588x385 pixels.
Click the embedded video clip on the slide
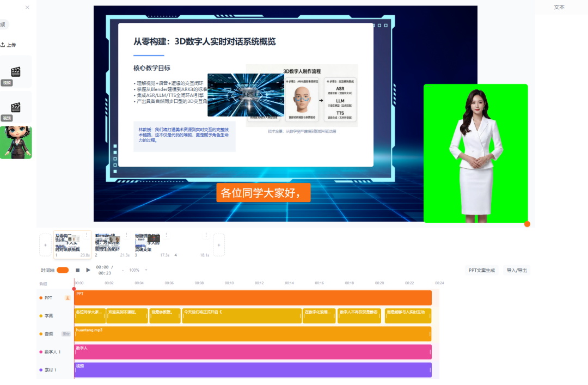pos(246,95)
